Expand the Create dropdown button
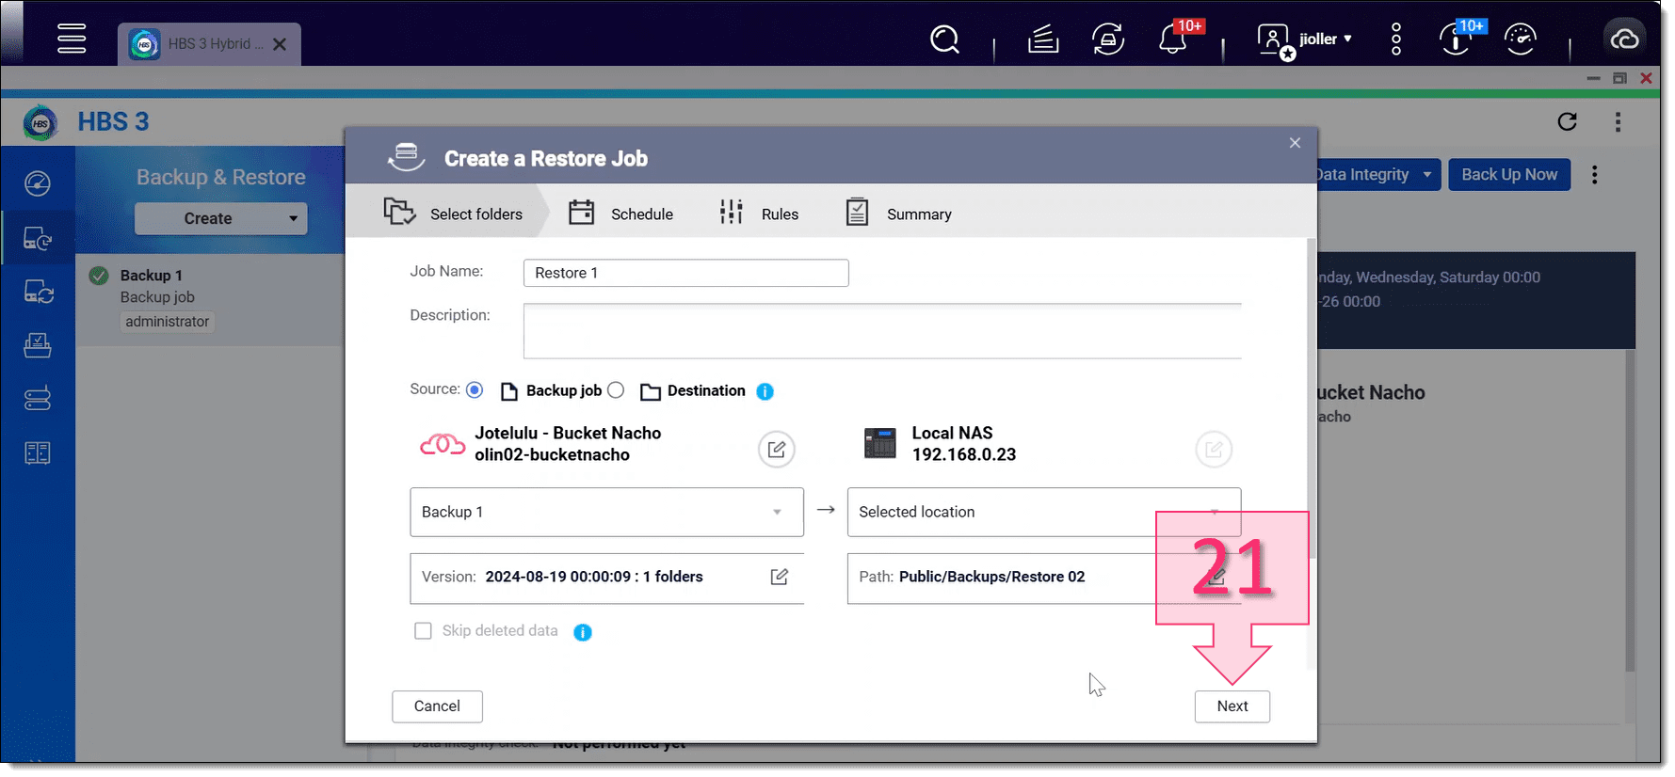The width and height of the screenshot is (1675, 777). tap(221, 218)
